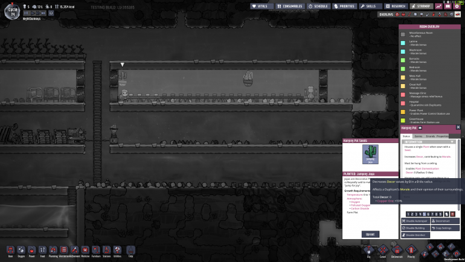Show the Oxygen overlay
465x262 pixels.
coord(397,14)
